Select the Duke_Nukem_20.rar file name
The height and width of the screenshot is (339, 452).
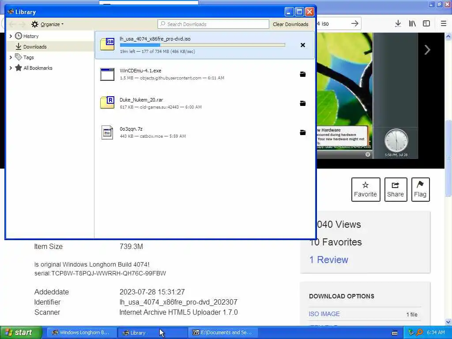141,100
